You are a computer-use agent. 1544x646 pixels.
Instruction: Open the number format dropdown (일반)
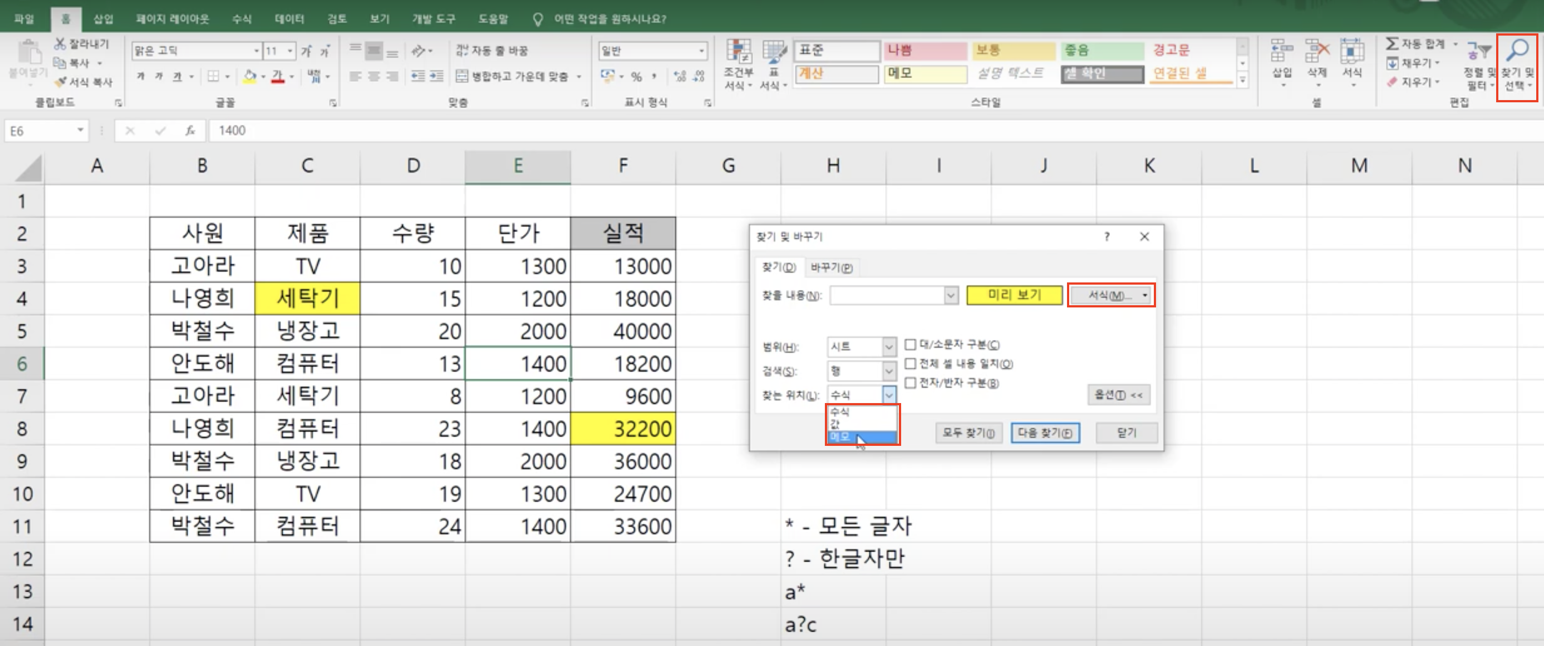click(701, 51)
